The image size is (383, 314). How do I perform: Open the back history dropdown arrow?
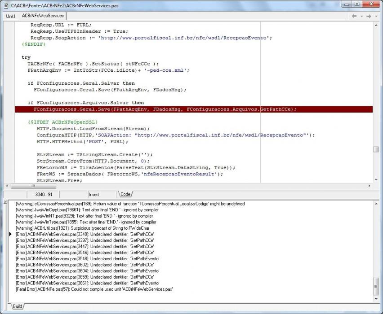pos(362,16)
